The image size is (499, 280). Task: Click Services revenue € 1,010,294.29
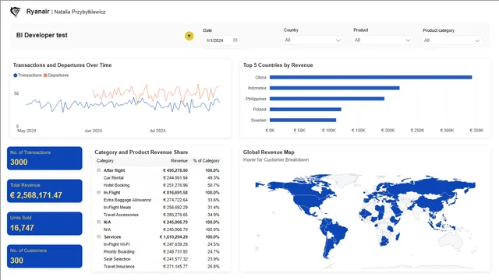(x=173, y=236)
